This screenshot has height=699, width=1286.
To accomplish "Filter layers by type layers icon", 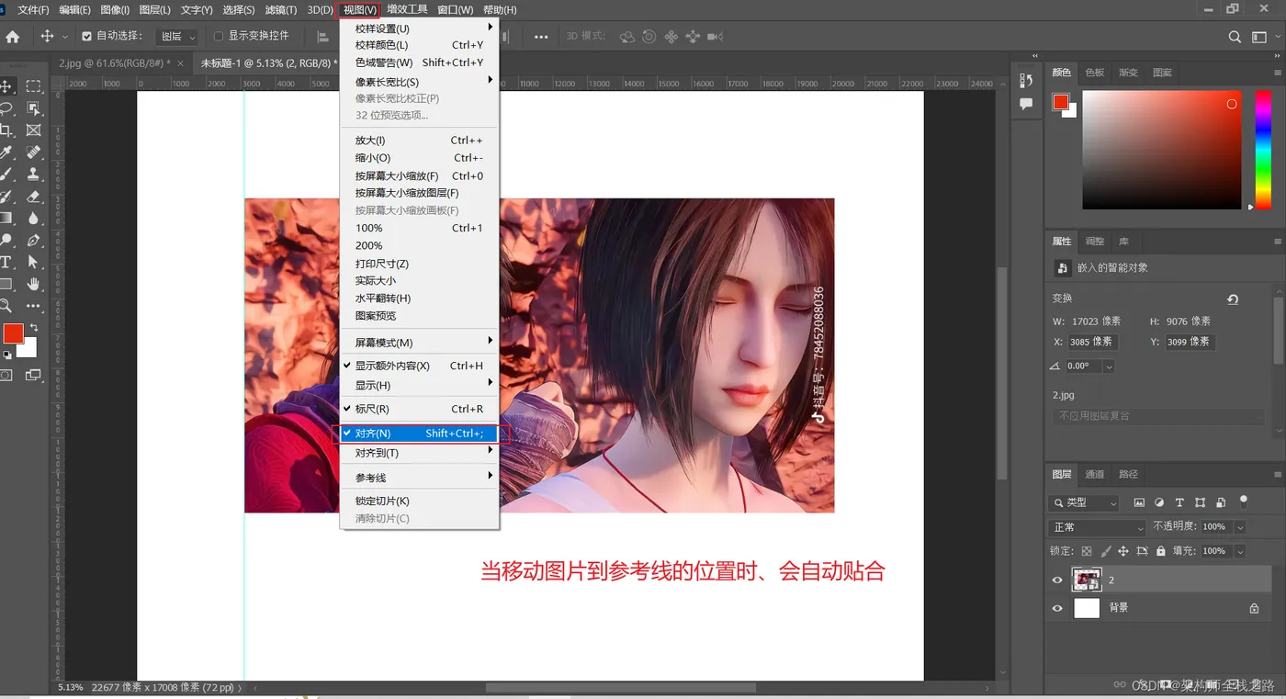I will [1179, 502].
